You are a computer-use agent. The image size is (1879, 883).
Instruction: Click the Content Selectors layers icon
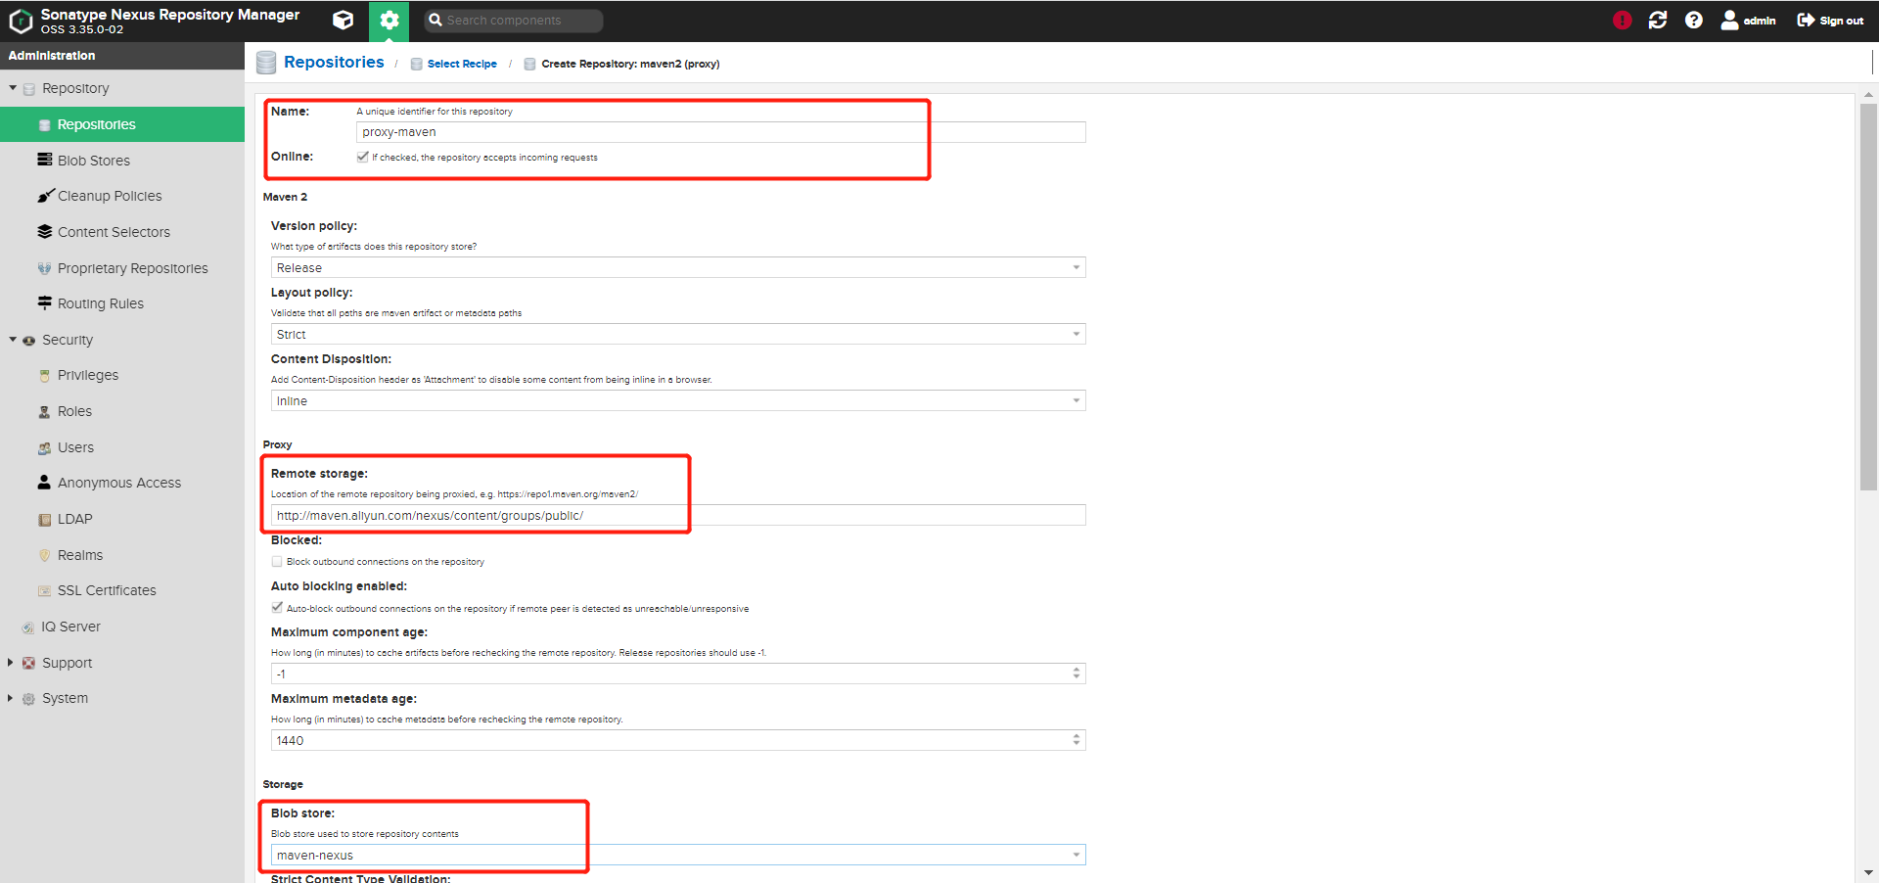tap(45, 232)
